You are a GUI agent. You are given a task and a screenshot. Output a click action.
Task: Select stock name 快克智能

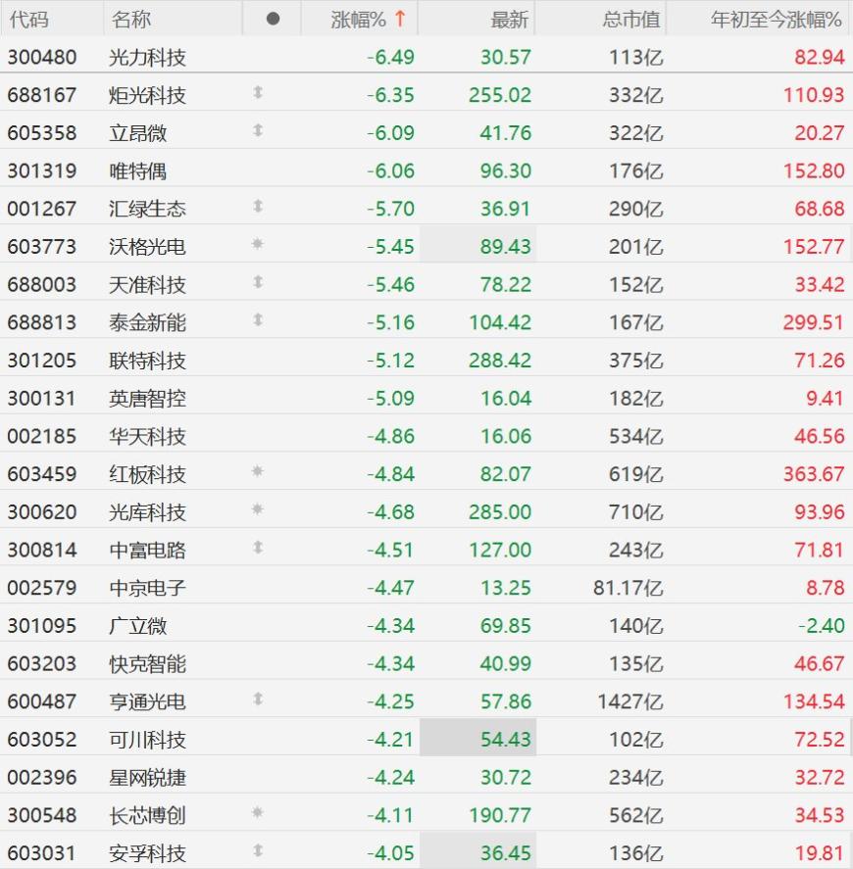coord(147,664)
